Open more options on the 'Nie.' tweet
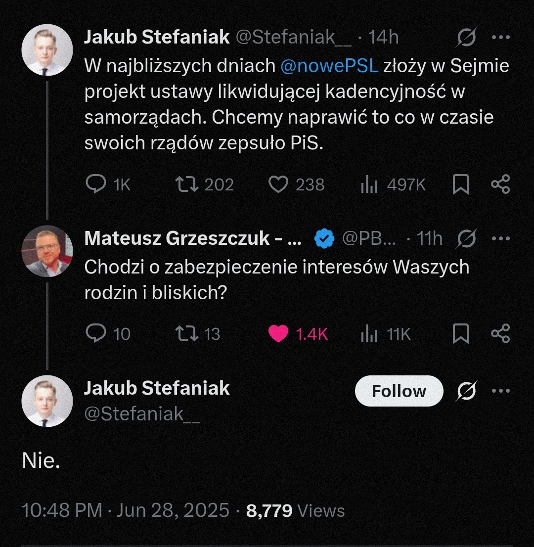The width and height of the screenshot is (534, 547). 500,391
